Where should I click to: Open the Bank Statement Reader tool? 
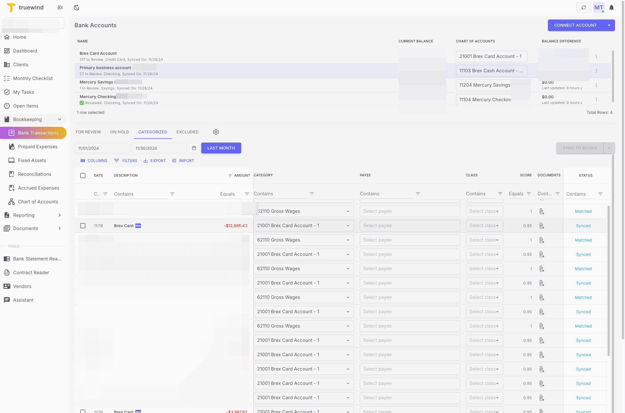(x=37, y=259)
